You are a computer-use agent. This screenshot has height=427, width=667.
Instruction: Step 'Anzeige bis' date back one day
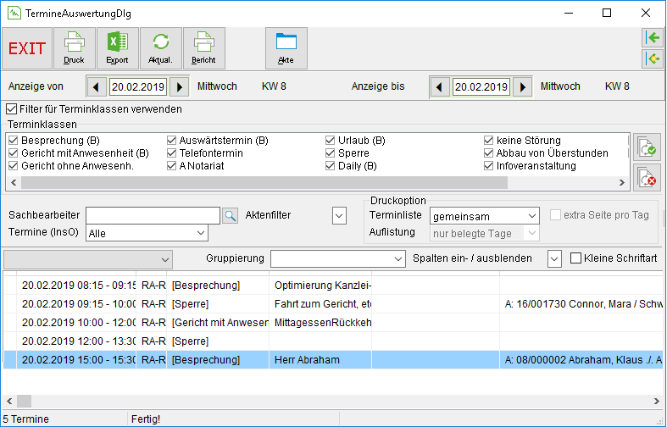coord(439,87)
